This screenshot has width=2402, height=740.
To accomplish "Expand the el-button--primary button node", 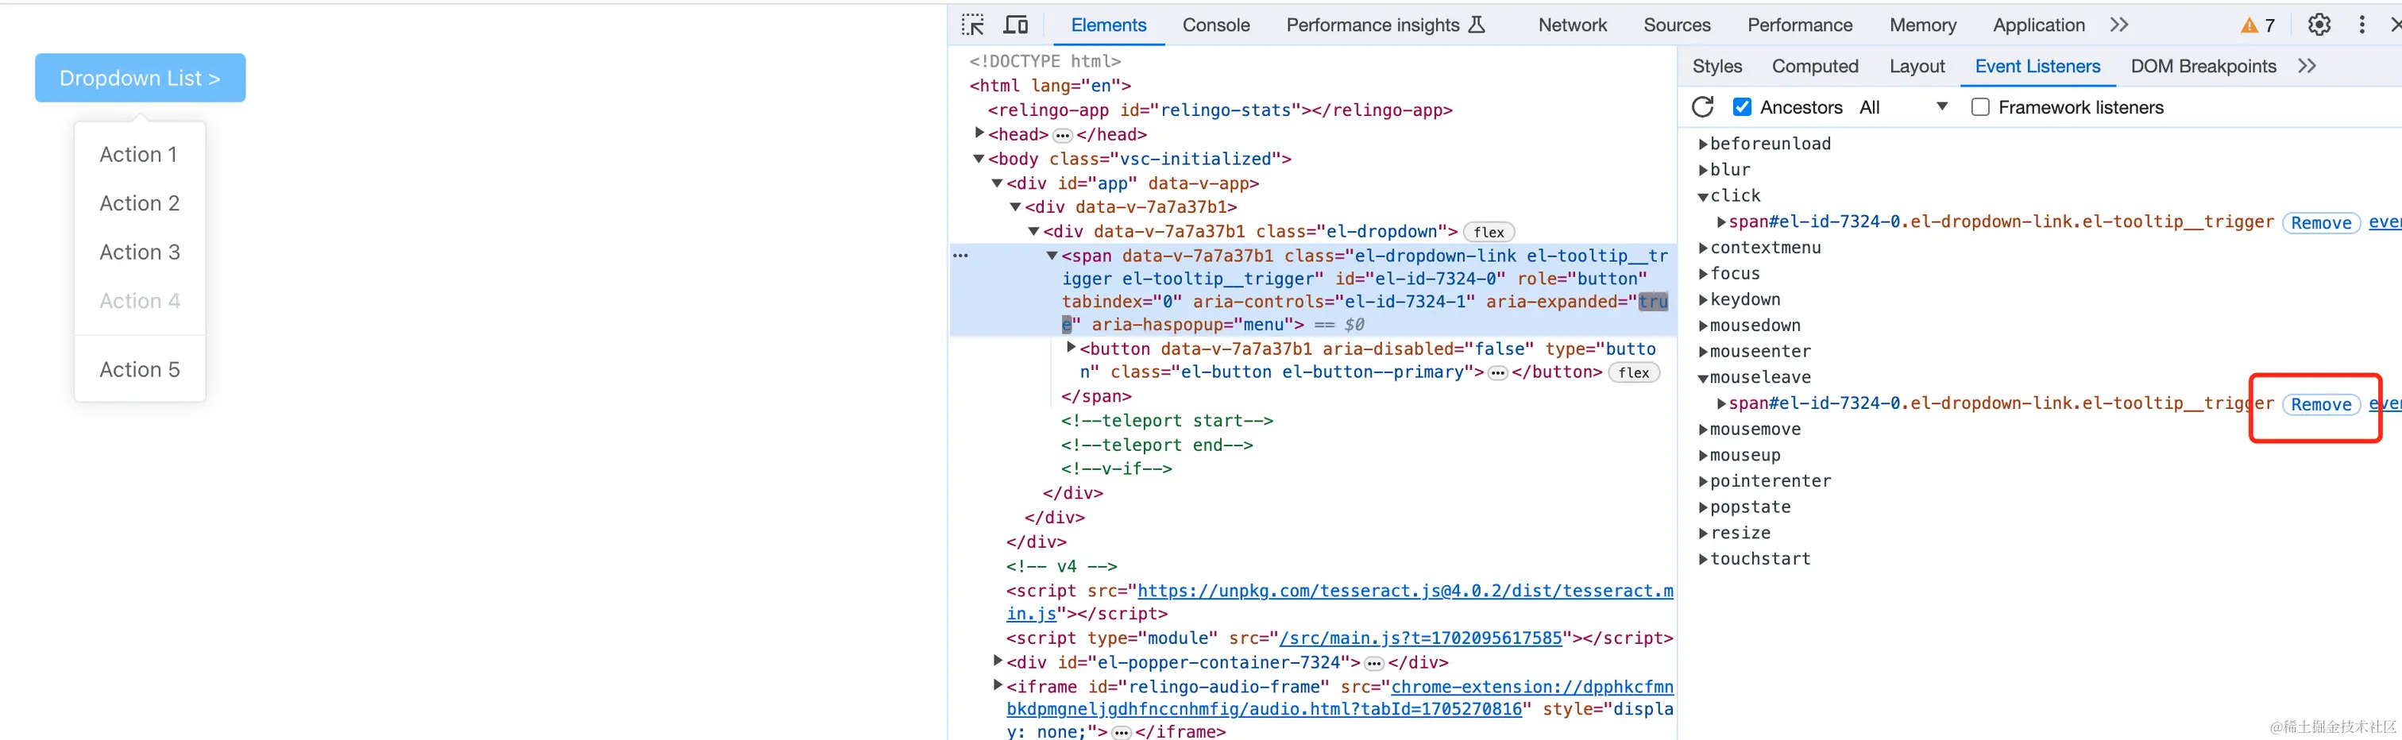I will pyautogui.click(x=1071, y=348).
